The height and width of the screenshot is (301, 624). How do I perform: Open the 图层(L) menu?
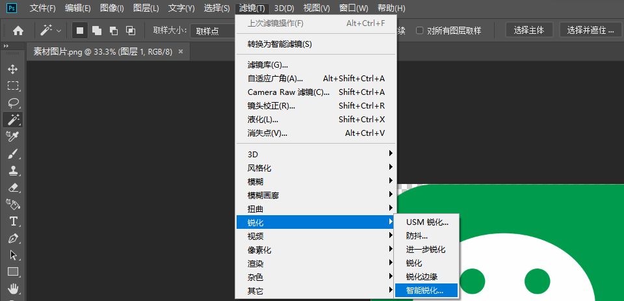[146, 8]
